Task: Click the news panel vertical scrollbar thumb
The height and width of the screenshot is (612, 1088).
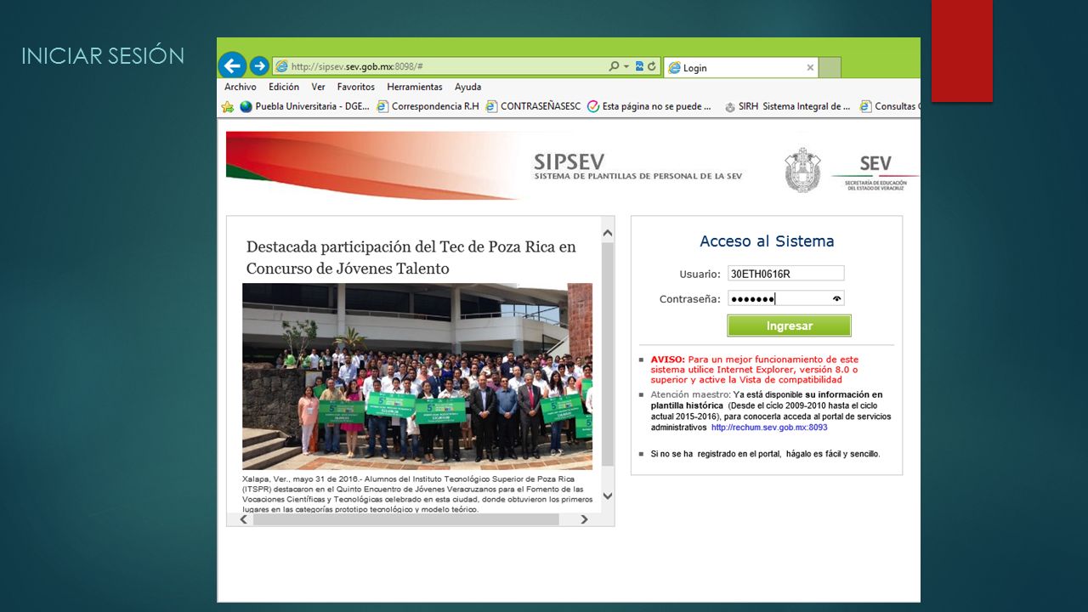Action: 608,354
